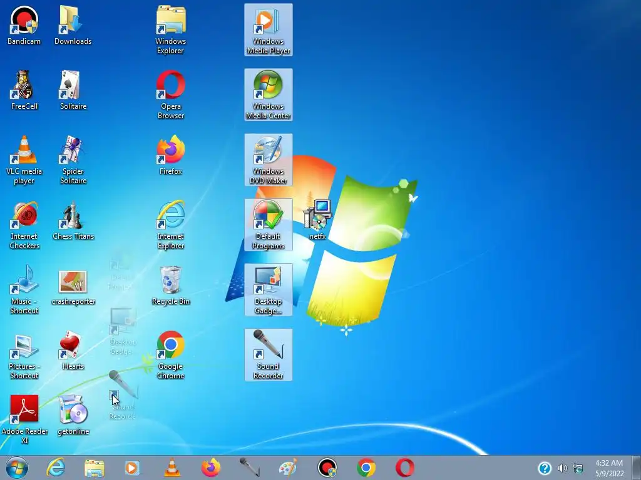Select the Opera Browser desktop icon
This screenshot has width=641, height=480.
point(170,95)
